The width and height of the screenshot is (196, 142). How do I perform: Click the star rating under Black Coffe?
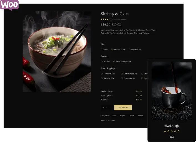(x=172, y=131)
